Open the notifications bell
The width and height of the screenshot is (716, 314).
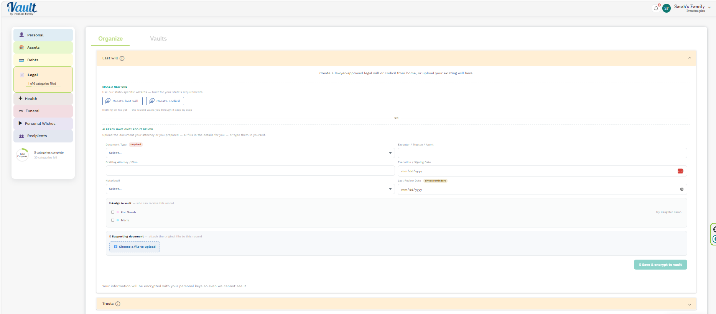click(656, 8)
